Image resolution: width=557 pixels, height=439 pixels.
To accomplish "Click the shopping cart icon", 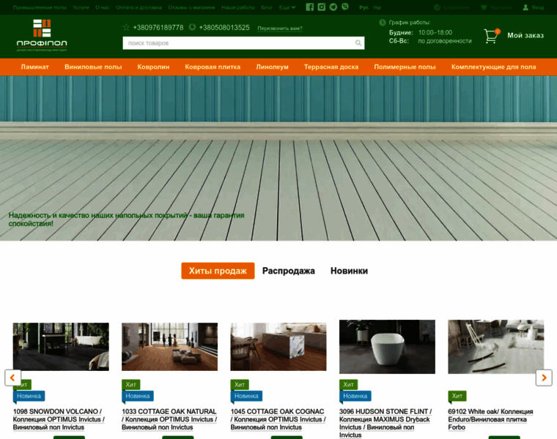I will tap(492, 35).
